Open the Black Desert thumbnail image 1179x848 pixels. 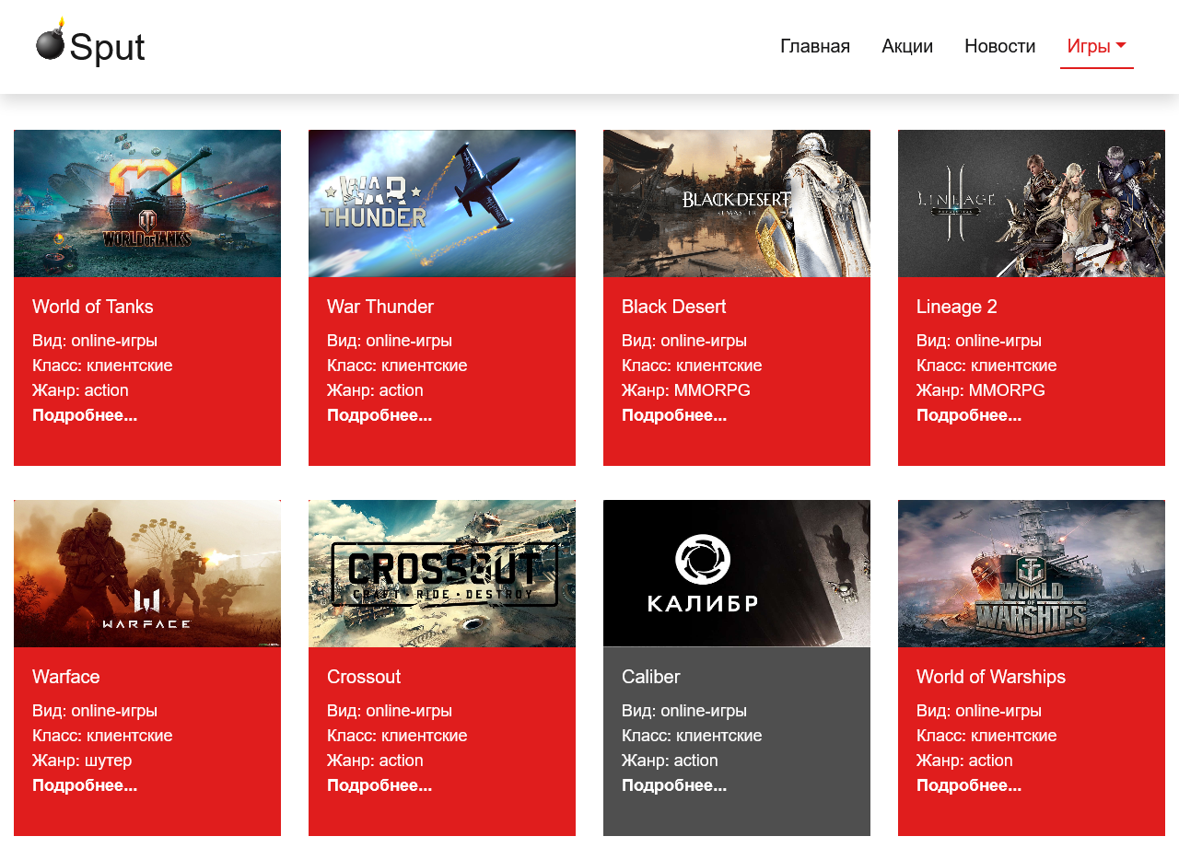click(737, 203)
